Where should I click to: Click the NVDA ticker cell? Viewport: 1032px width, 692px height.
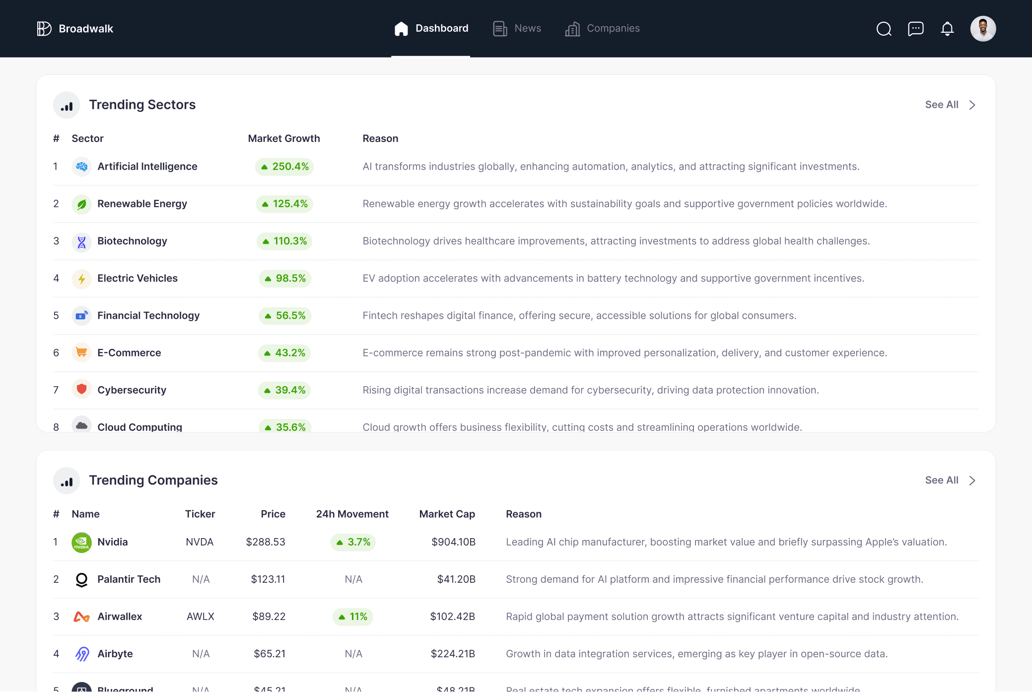200,542
